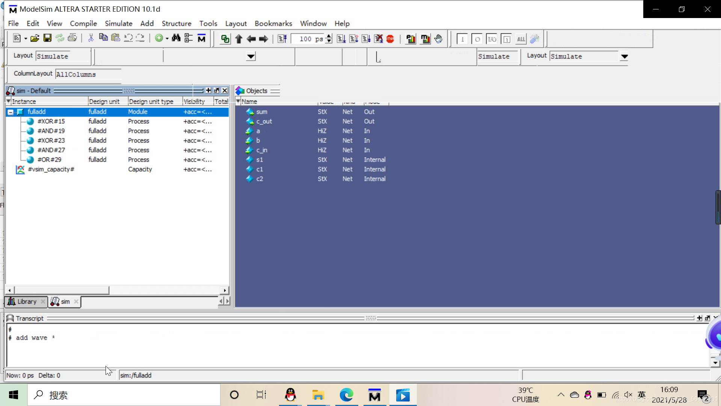Open the Simulate menu
The width and height of the screenshot is (721, 406).
[x=118, y=23]
